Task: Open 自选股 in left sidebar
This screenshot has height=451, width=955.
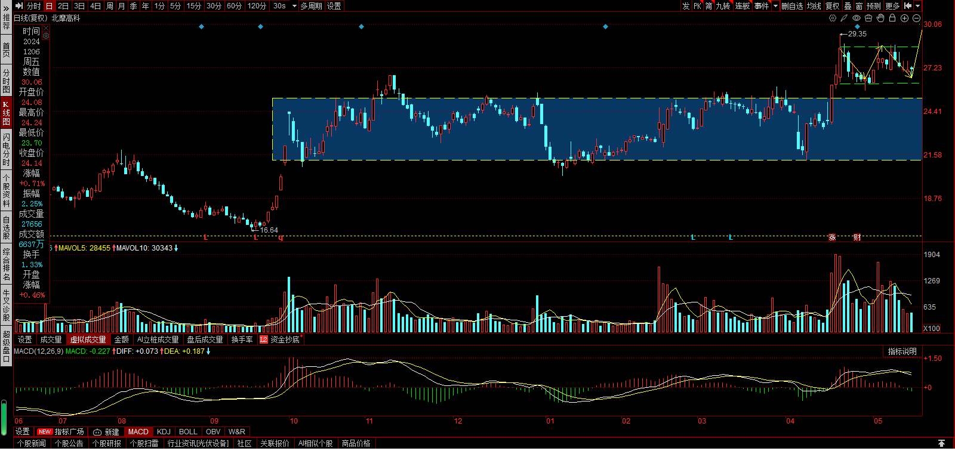Action: (6, 227)
